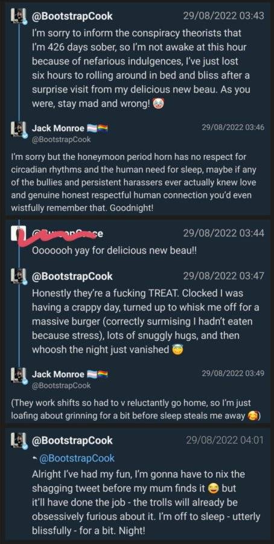The height and width of the screenshot is (544, 274).
Task: Open Jack Monroe avatar on 03:49 tweet
Action: (18, 377)
